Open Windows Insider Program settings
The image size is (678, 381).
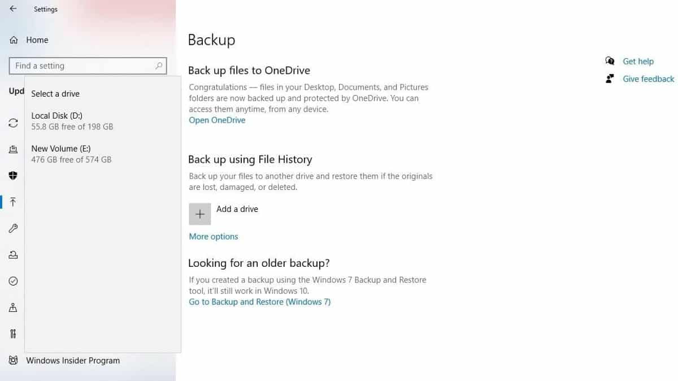[72, 360]
